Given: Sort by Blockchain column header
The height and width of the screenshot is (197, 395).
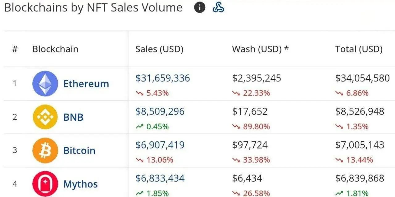Looking at the screenshot, I should pyautogui.click(x=55, y=49).
